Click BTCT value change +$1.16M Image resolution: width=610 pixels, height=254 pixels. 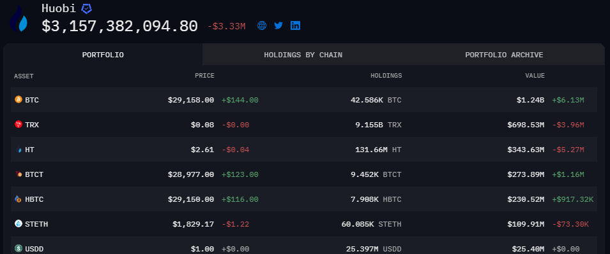click(568, 174)
